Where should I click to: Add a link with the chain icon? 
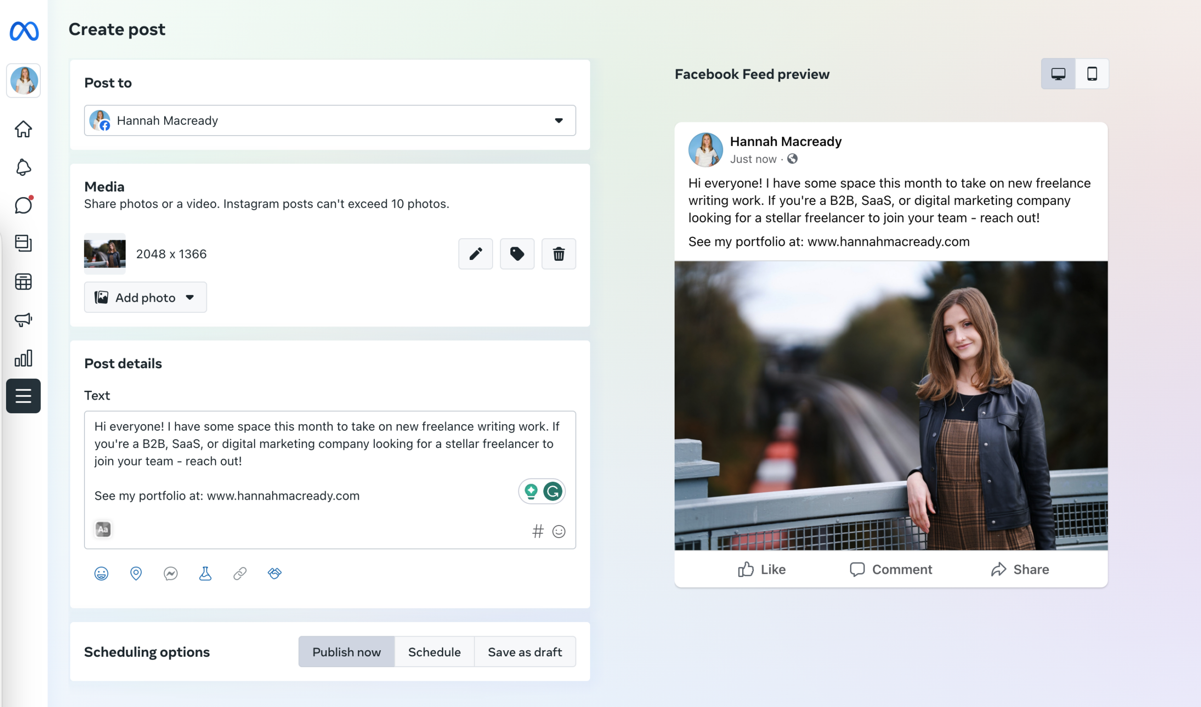(x=240, y=573)
